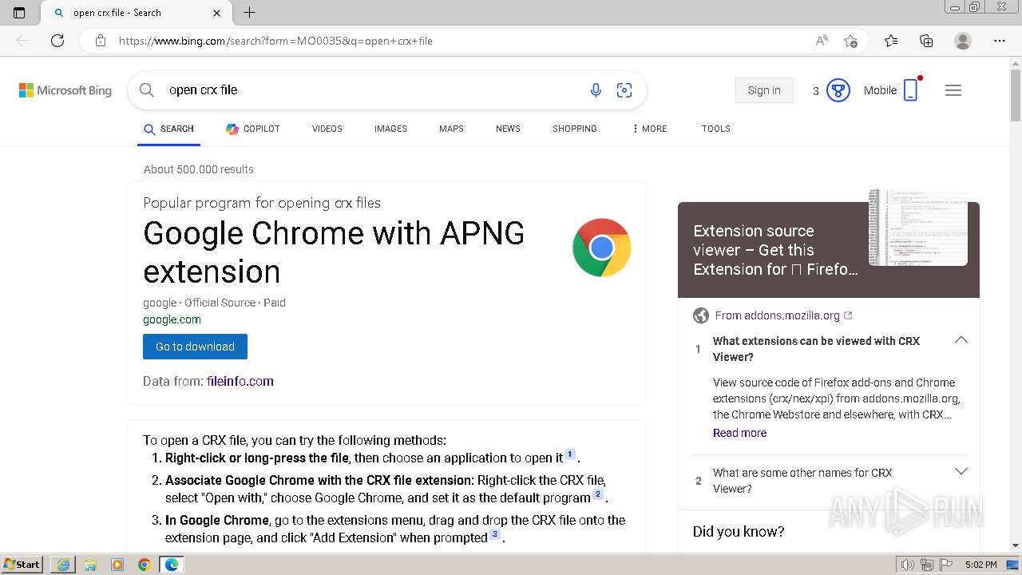The height and width of the screenshot is (575, 1022).
Task: View site information lock icon
Action: click(101, 41)
